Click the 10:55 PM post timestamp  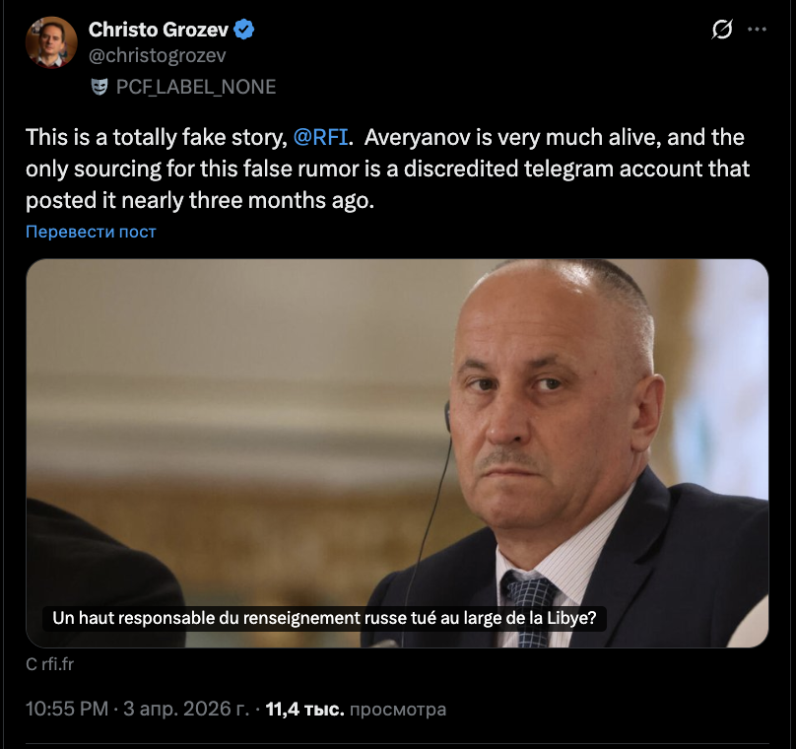pyautogui.click(x=66, y=709)
